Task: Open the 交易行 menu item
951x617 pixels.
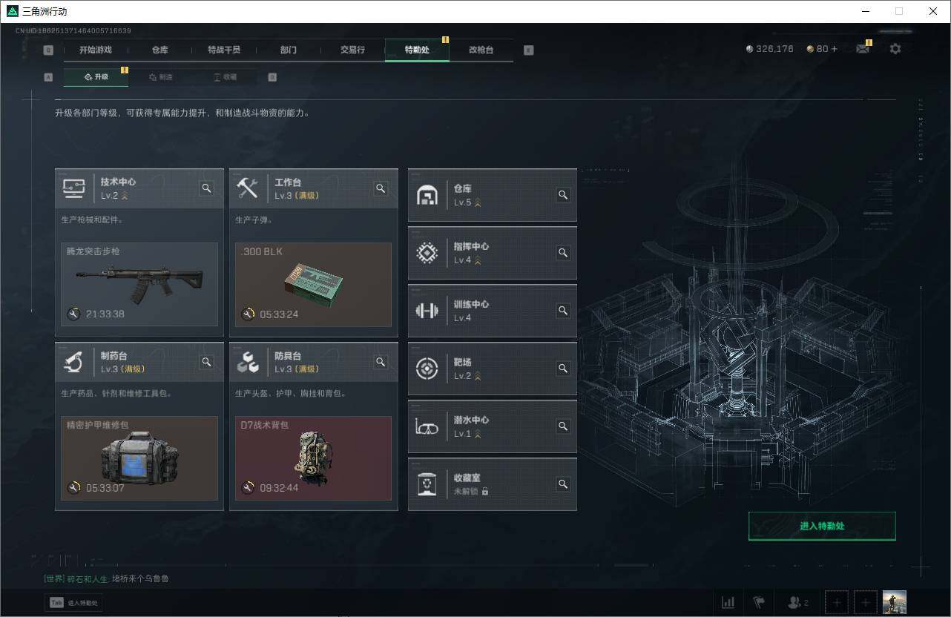Action: click(x=352, y=50)
